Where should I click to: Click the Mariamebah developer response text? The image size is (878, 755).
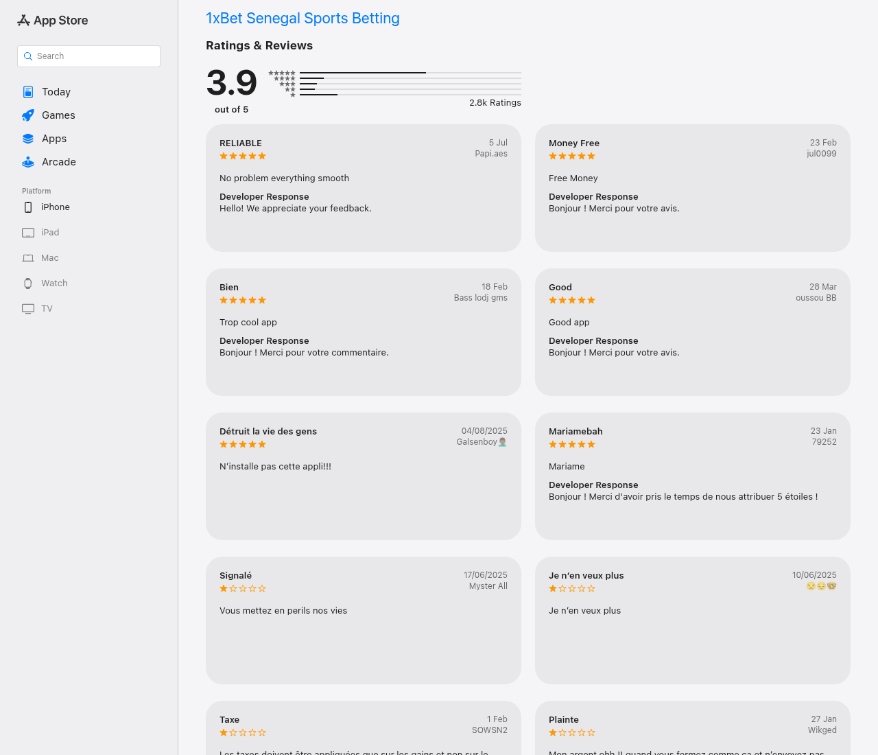pyautogui.click(x=683, y=497)
